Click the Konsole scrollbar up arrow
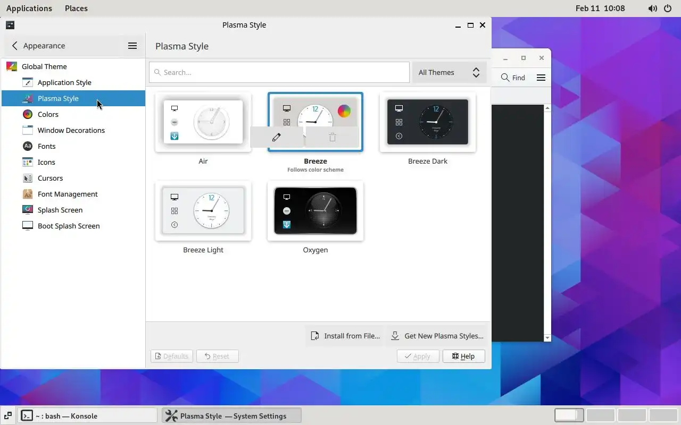The image size is (681, 425). 547,108
